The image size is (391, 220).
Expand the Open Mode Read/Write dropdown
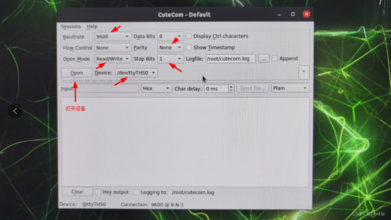(x=113, y=59)
